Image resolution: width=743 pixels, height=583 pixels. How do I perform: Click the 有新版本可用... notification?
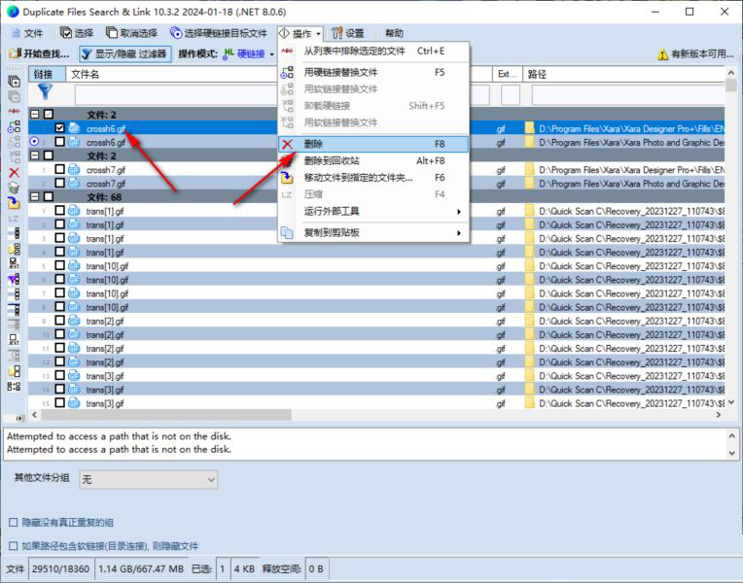pos(695,54)
